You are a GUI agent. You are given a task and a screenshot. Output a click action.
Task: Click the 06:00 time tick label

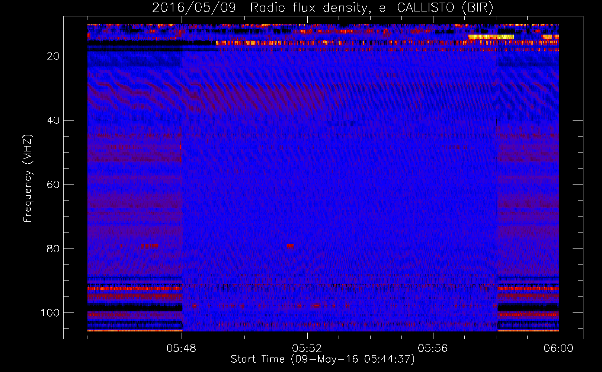[x=558, y=349]
